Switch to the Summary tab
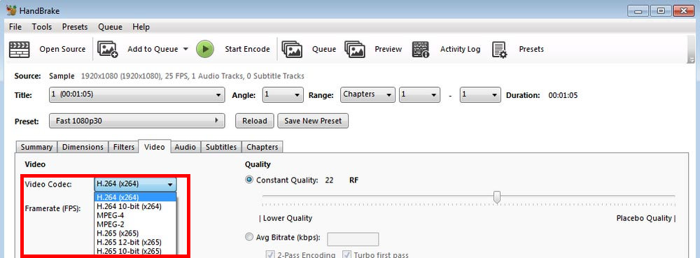Viewport: 700px width, 258px height. click(36, 147)
